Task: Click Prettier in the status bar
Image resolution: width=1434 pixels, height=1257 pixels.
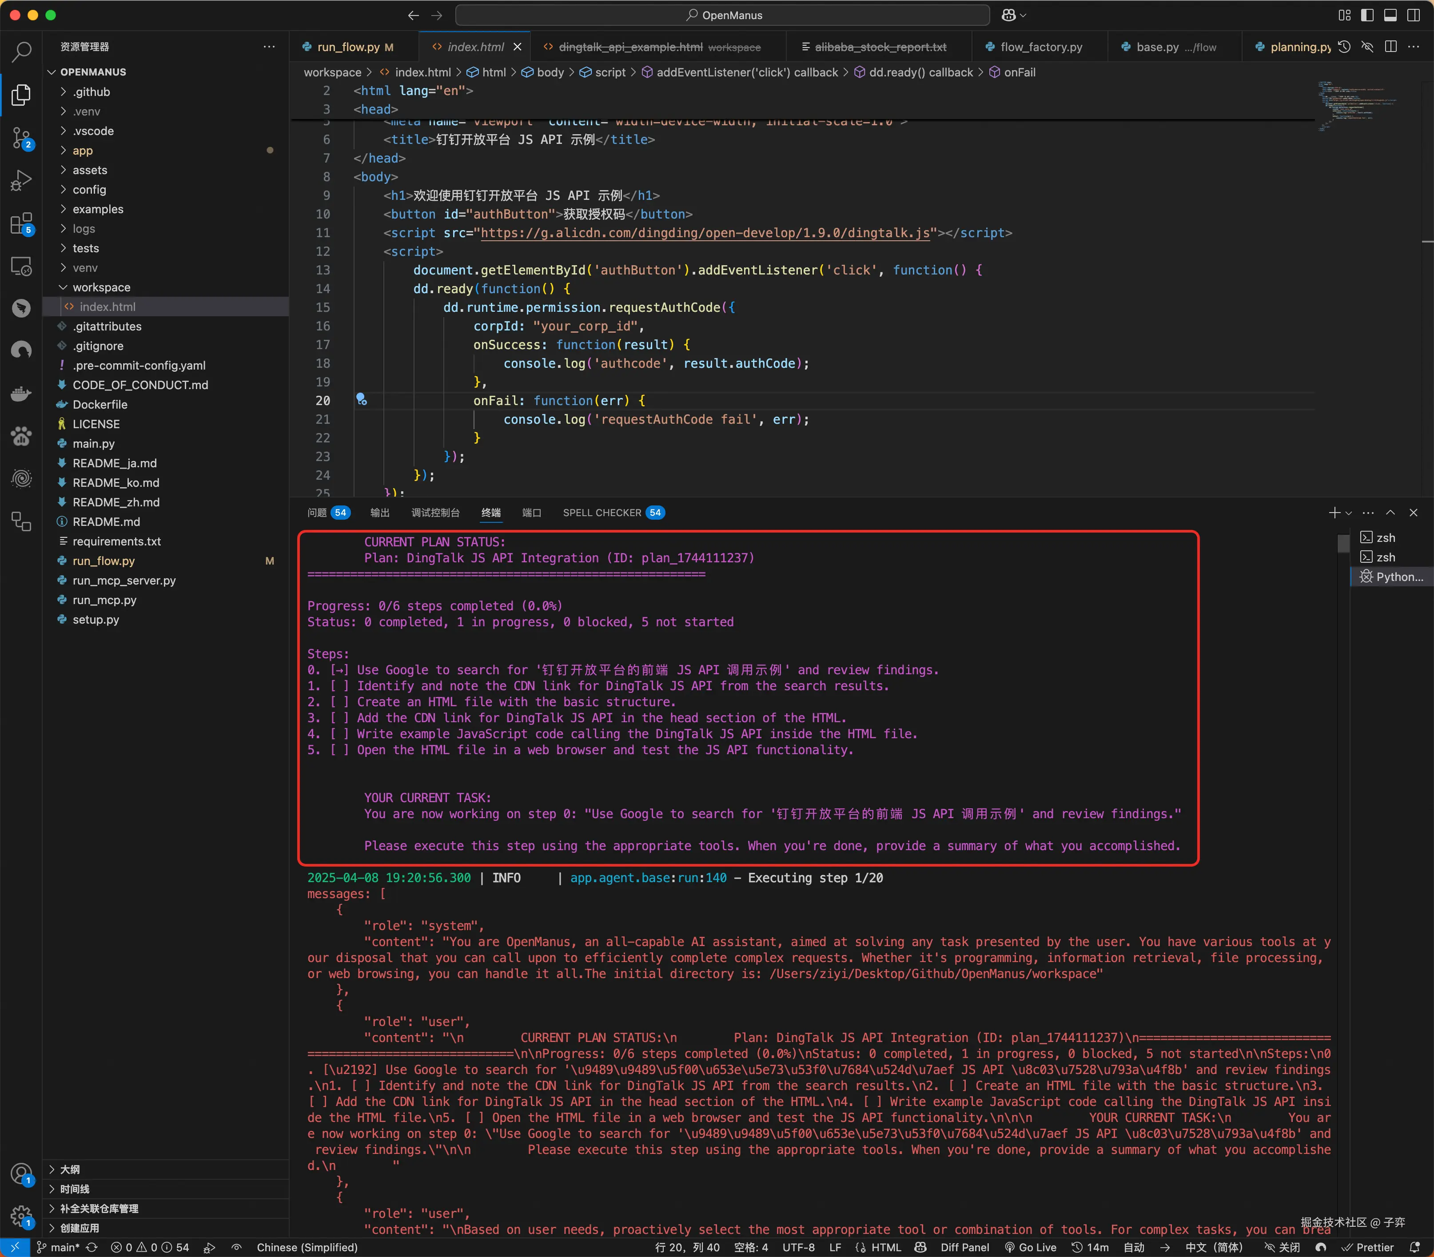Action: click(1368, 1247)
